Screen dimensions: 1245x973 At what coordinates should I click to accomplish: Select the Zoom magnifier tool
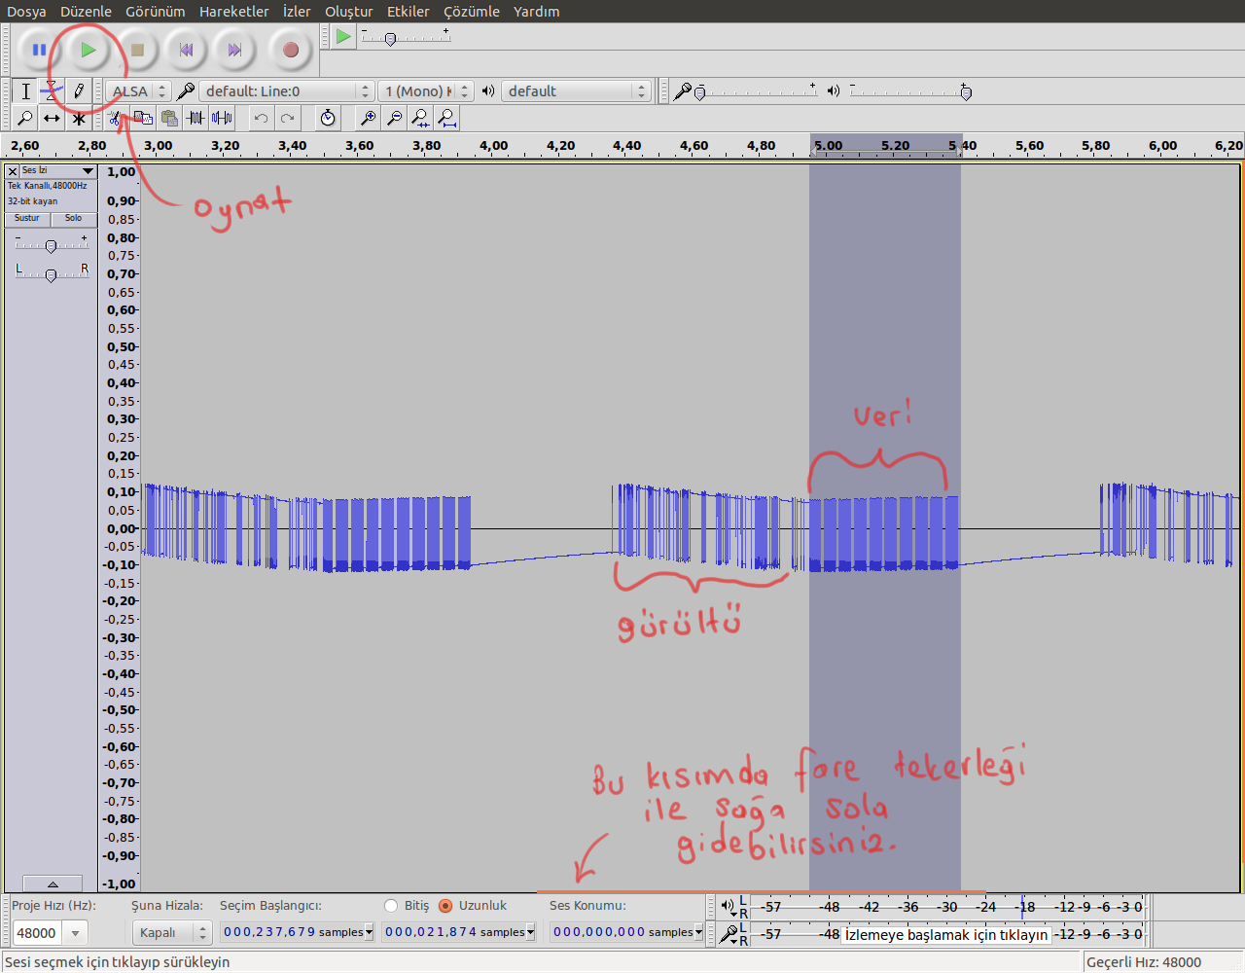coord(25,119)
